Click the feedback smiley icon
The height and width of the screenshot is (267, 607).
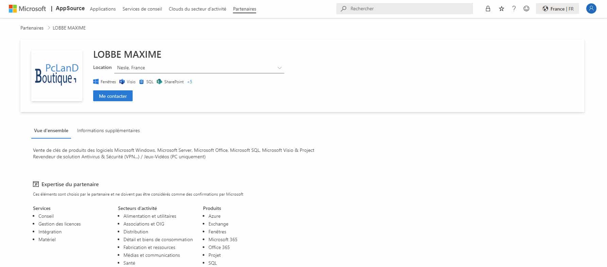(526, 8)
